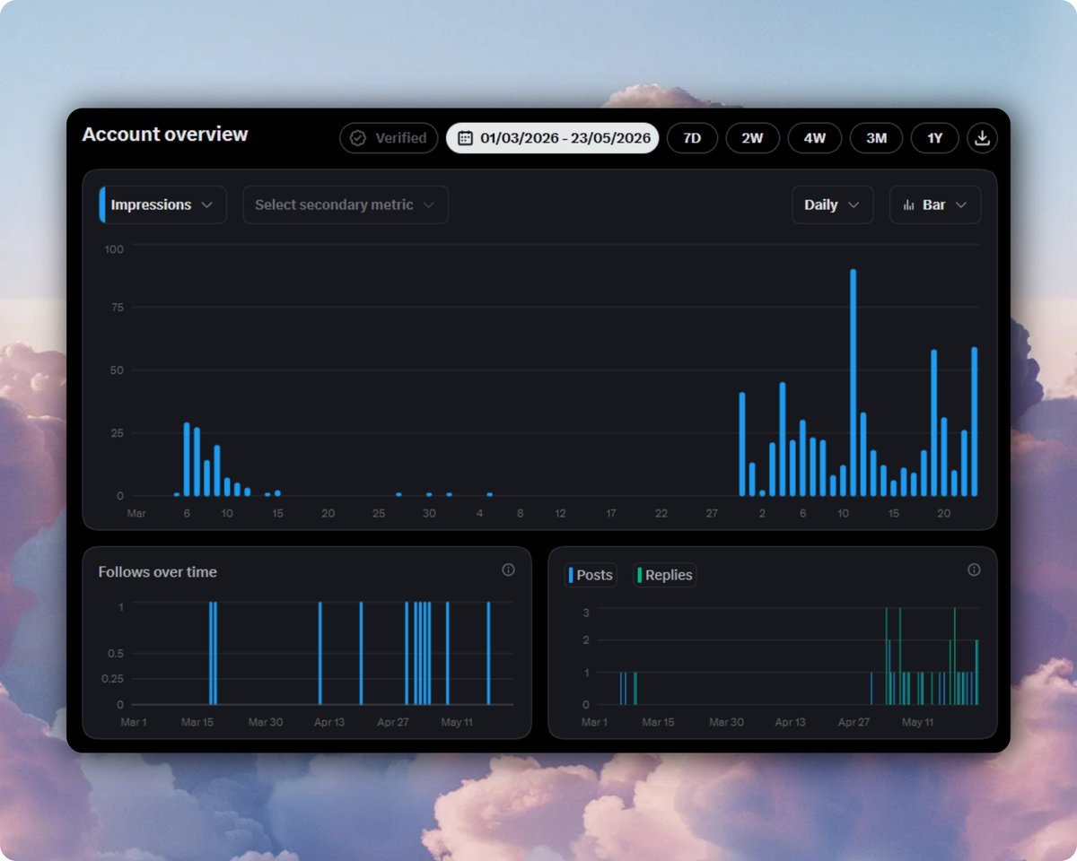Click the Verified filter button
Screen dimensions: 1077x861
pos(389,138)
